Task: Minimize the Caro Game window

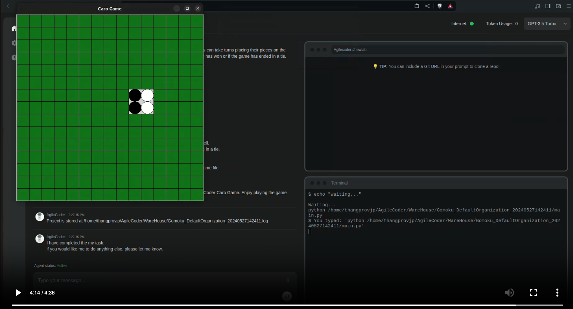Action: coord(177,9)
